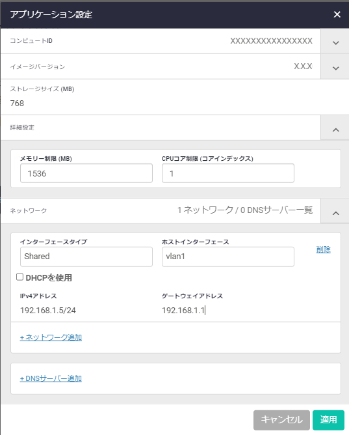Open the インターフェースタイプ Shared dropdown
This screenshot has width=349, height=435.
tap(86, 257)
